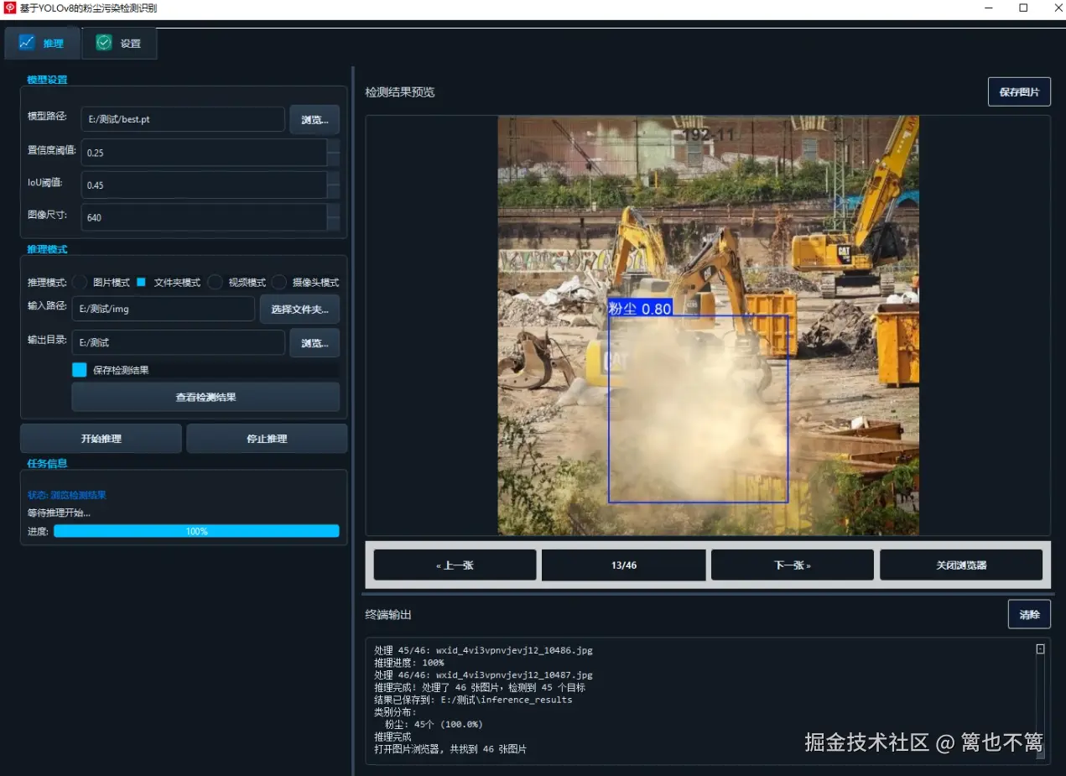Save the image with 保存图片
1066x776 pixels.
click(1019, 92)
